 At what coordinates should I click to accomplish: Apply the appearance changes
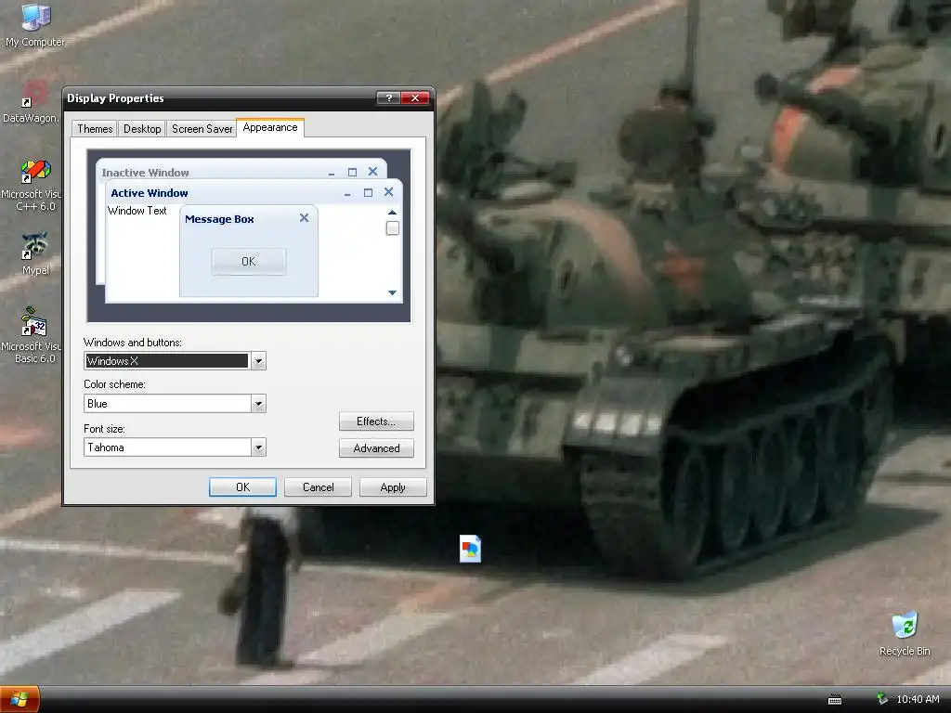[x=393, y=486]
